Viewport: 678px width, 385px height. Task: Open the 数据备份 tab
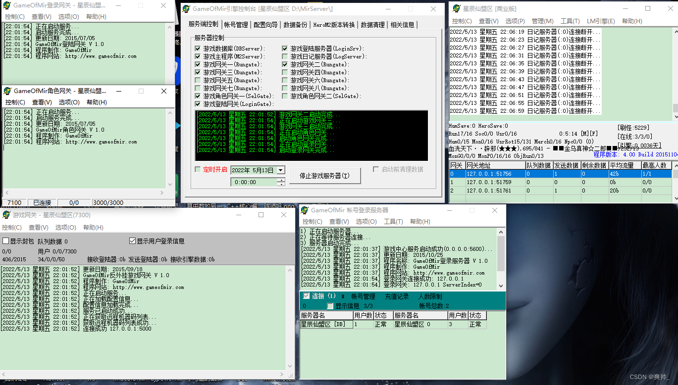click(x=295, y=25)
